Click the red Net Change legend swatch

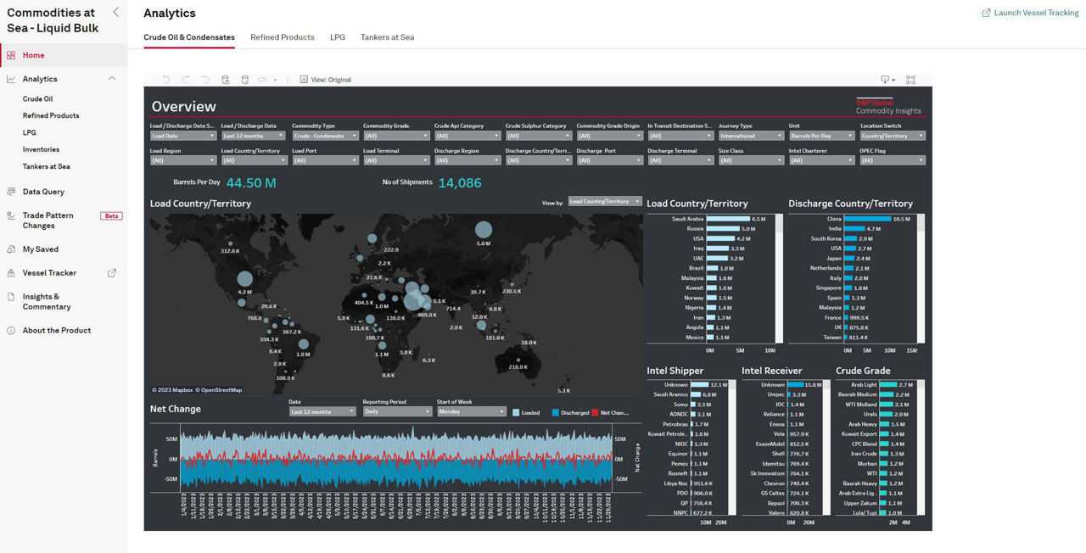pos(595,413)
